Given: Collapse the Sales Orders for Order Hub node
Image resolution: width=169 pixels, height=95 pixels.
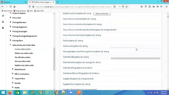Looking at the screenshot, I should point(11,45).
